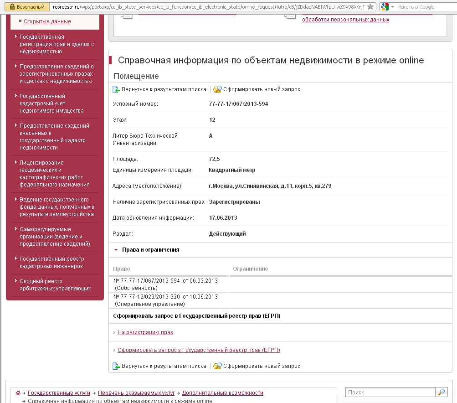The image size is (457, 403).
Task: Click top folder icon for new request
Action: pos(217,89)
